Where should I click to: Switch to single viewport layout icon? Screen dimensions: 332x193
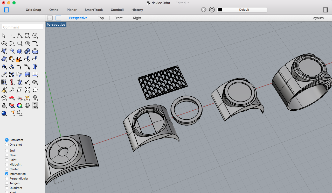[x=58, y=18]
